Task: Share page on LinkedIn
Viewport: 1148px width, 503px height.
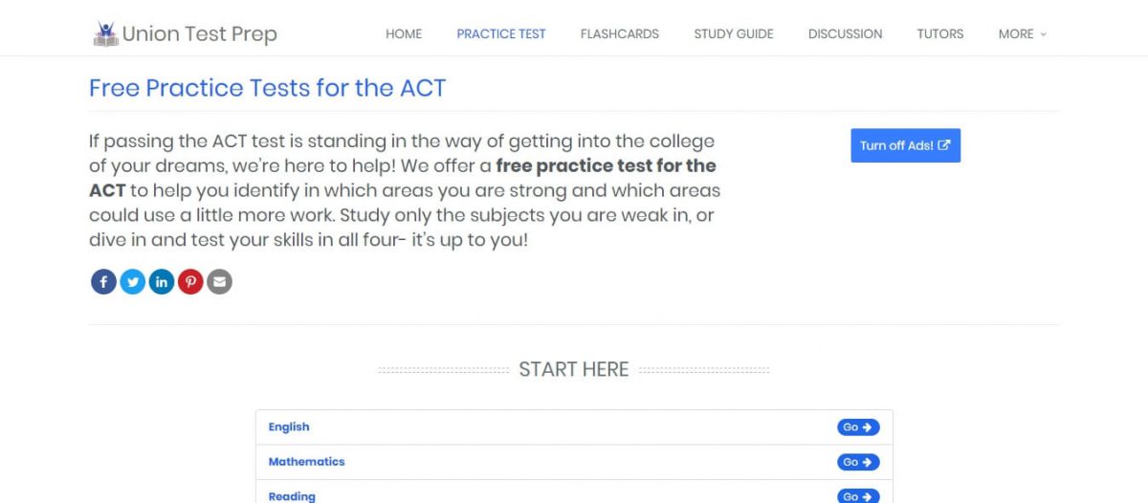Action: coord(162,281)
